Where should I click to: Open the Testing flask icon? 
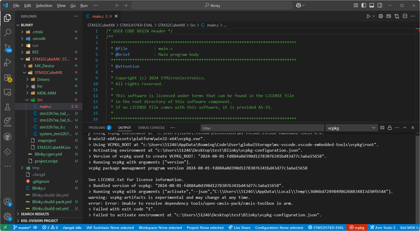[7, 107]
